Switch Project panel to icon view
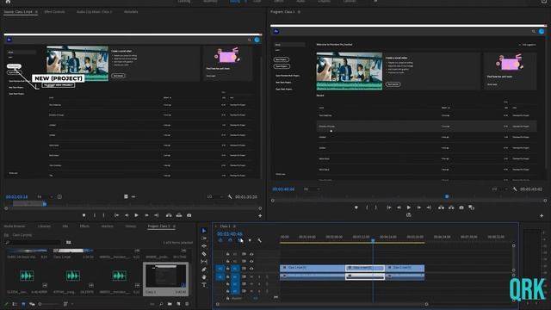The height and width of the screenshot is (310, 551). [23, 304]
